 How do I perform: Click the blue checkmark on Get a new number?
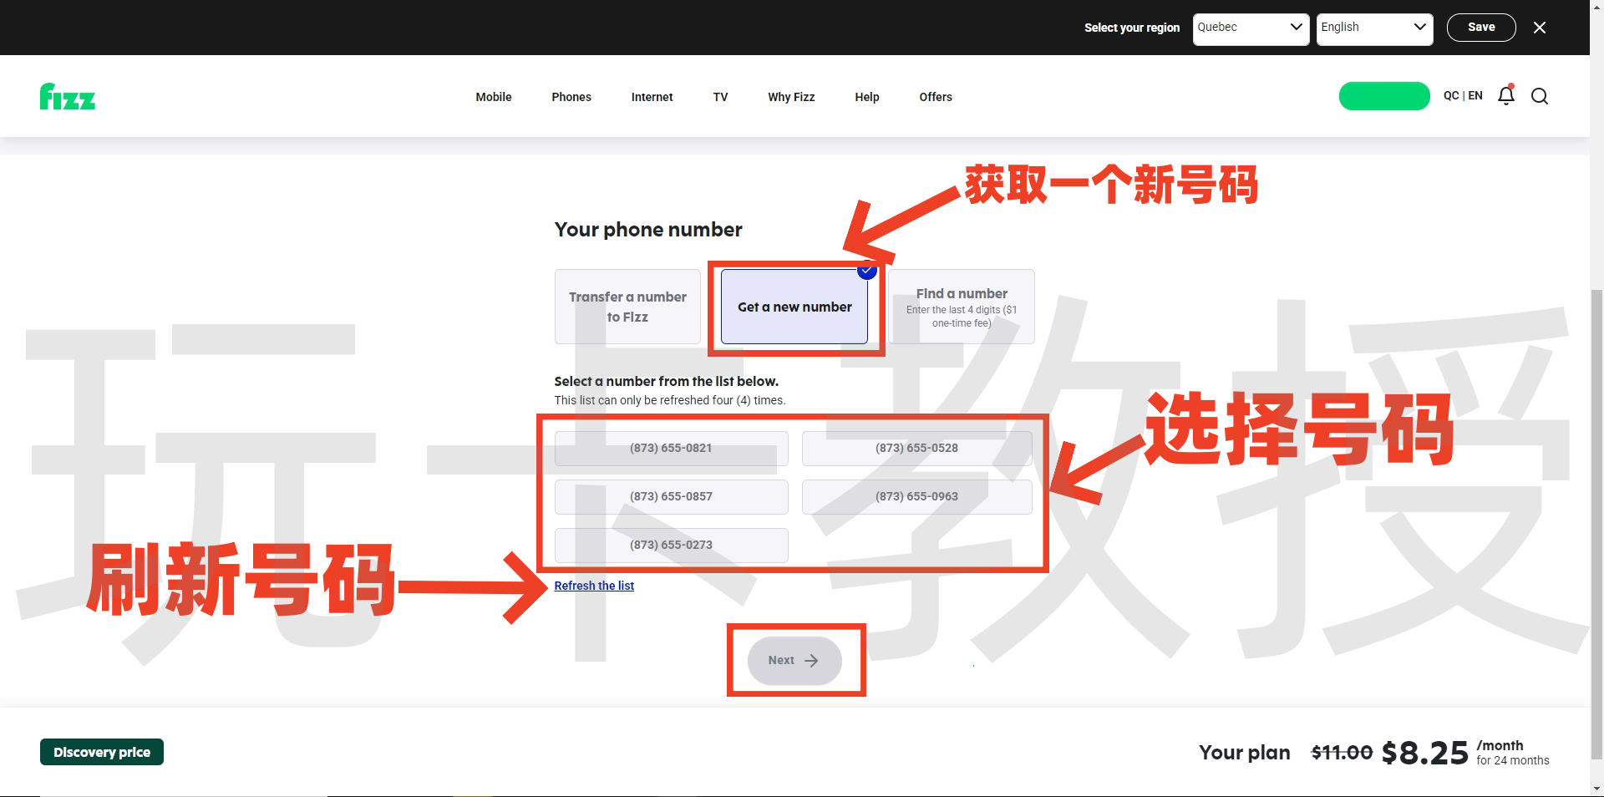click(x=865, y=271)
